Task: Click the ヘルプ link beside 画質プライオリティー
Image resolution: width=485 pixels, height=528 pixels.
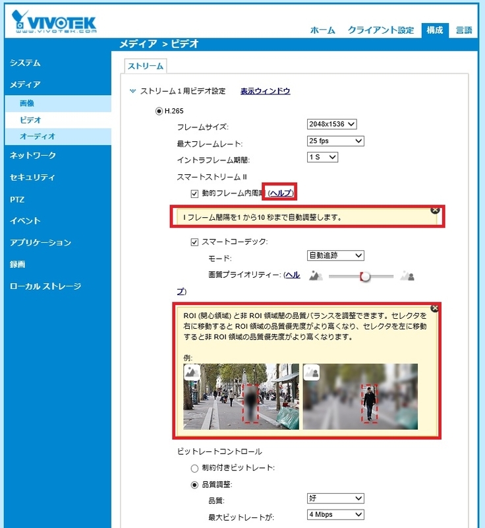Action: [293, 275]
